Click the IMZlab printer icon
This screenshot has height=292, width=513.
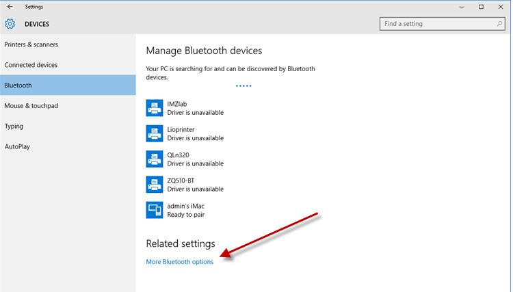pos(155,108)
